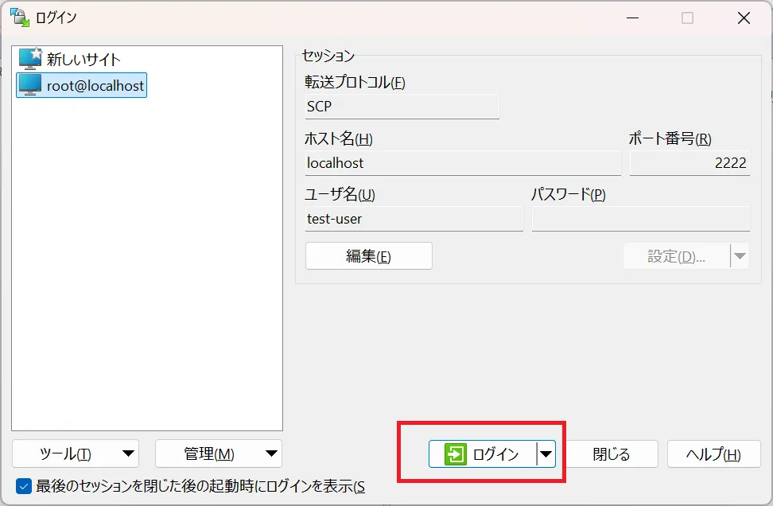Click the empty パスワード field

coord(641,219)
